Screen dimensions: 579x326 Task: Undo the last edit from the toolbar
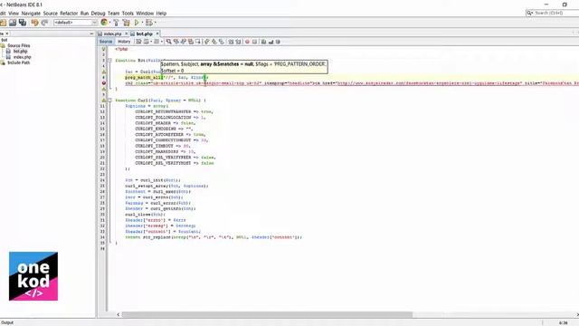pyautogui.click(x=34, y=23)
